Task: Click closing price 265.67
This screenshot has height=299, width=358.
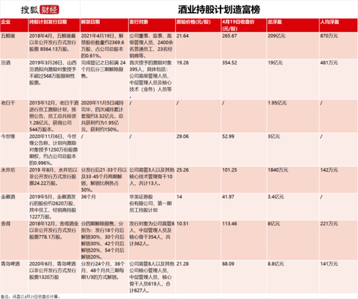Action: click(x=229, y=36)
